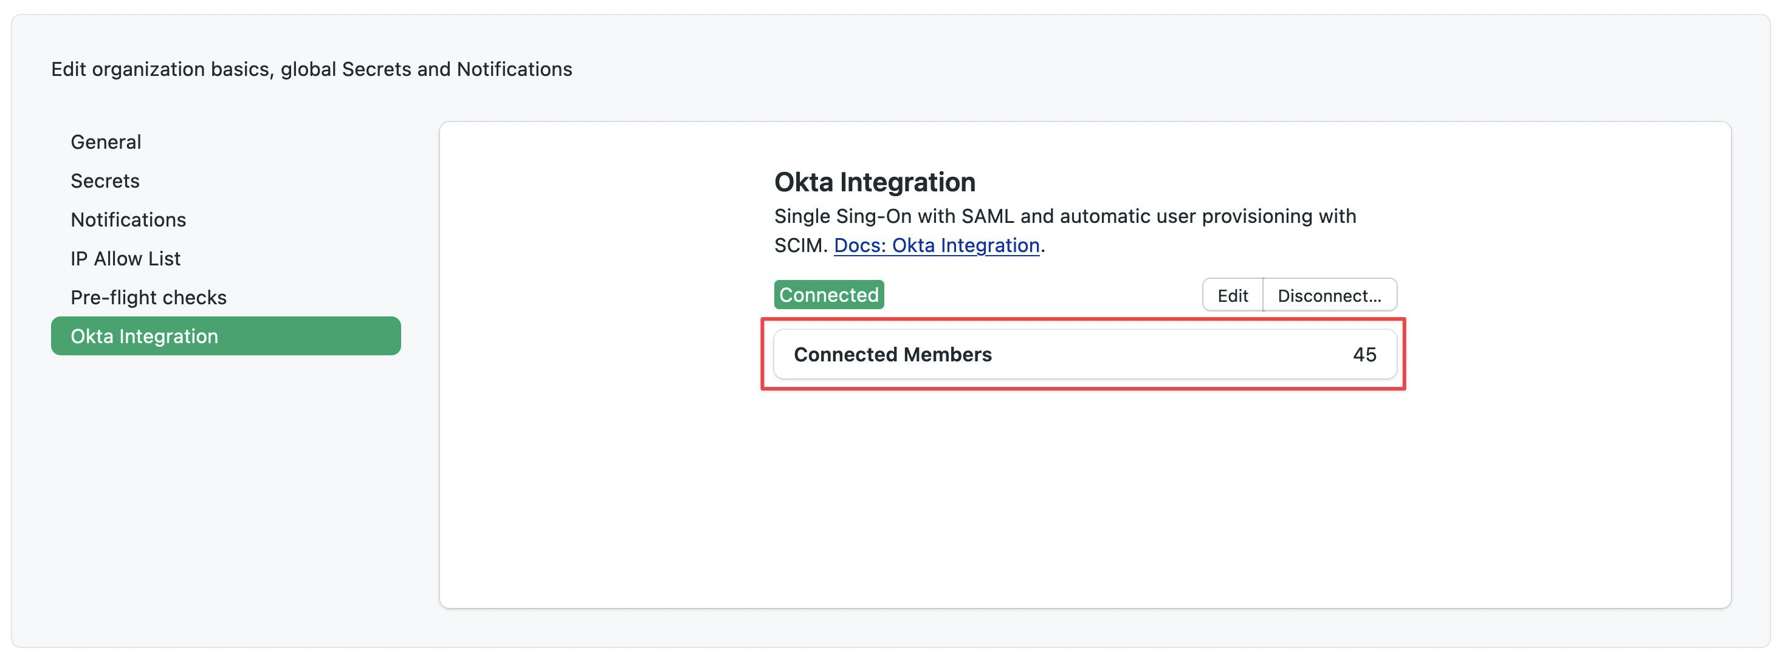1782x662 pixels.
Task: Click the Disconnect... button
Action: [1330, 295]
